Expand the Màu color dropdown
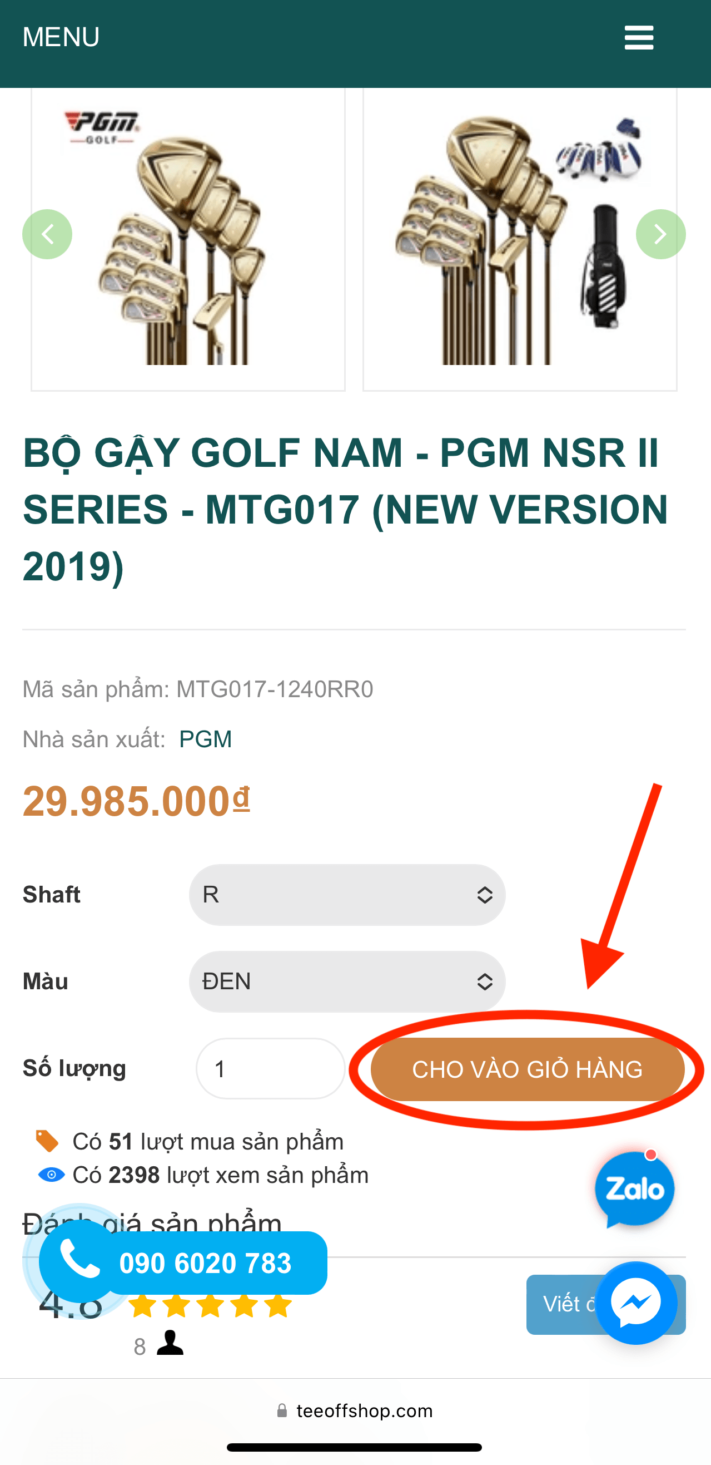 [x=347, y=981]
